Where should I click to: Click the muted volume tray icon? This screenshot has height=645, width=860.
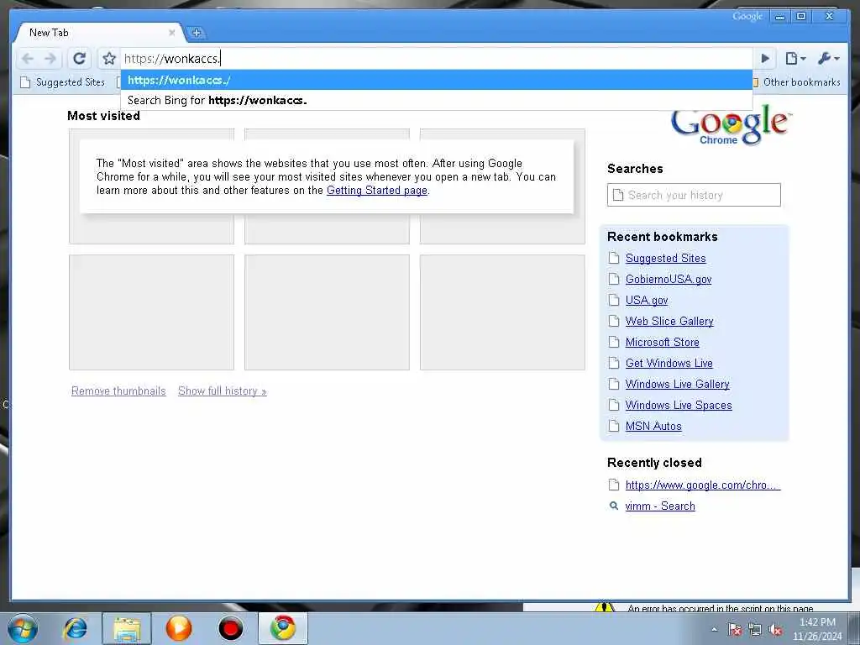(x=775, y=629)
